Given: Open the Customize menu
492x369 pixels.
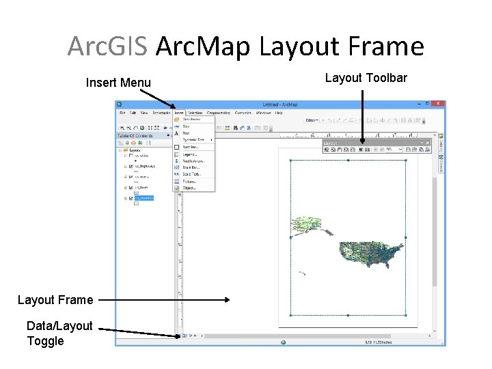Looking at the screenshot, I should (x=243, y=113).
